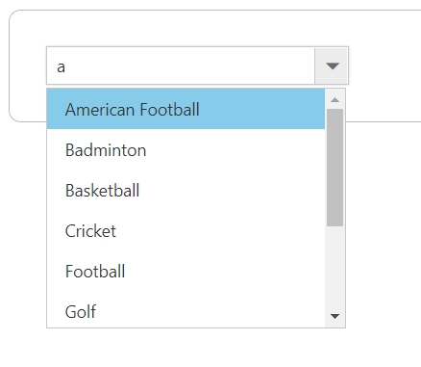Select Golf at the list bottom

pos(186,309)
